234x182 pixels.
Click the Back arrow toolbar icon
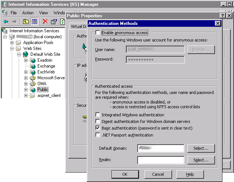[6, 22]
